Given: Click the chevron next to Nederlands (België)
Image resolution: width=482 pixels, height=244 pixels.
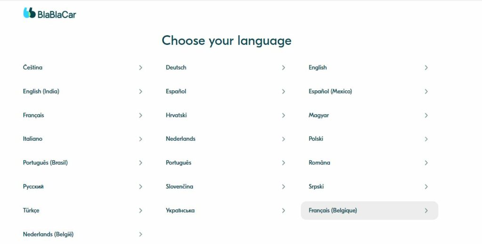Looking at the screenshot, I should [x=140, y=235].
